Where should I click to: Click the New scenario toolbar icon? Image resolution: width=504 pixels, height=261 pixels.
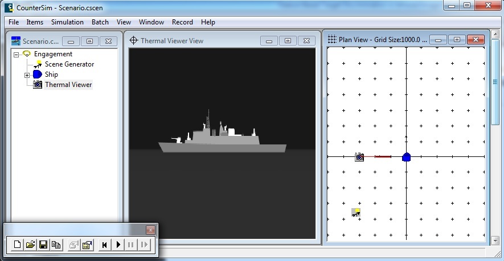click(x=17, y=245)
